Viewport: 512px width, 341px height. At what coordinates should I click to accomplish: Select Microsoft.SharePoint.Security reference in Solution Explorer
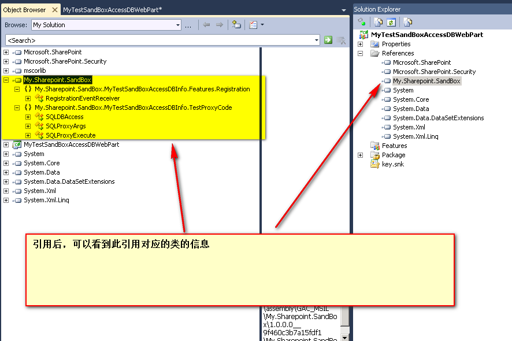[x=435, y=72]
